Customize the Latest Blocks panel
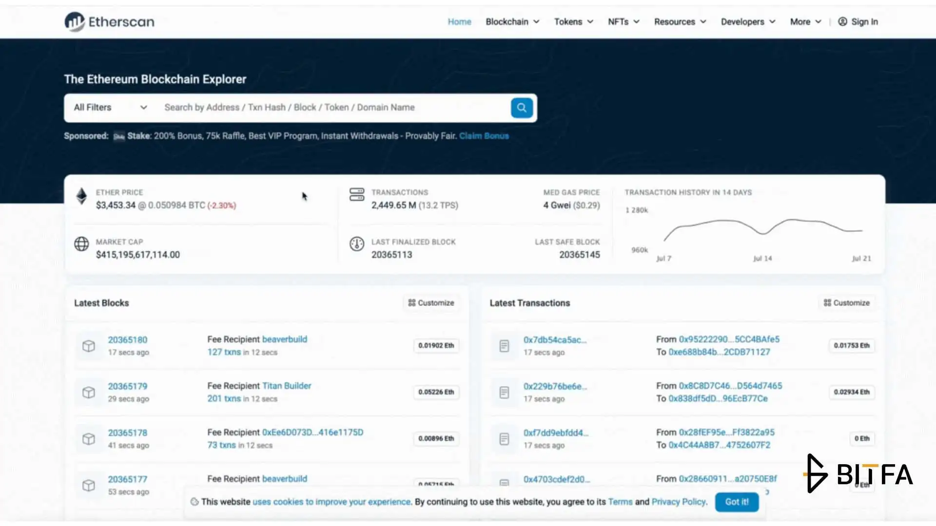 click(x=431, y=303)
